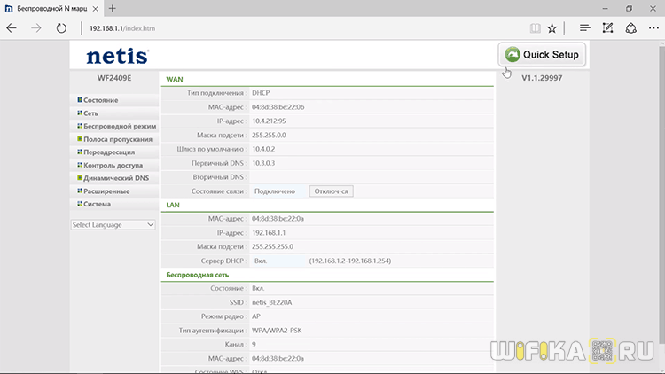Click the DHCP connection type value
Image resolution: width=665 pixels, height=374 pixels.
pyautogui.click(x=261, y=93)
